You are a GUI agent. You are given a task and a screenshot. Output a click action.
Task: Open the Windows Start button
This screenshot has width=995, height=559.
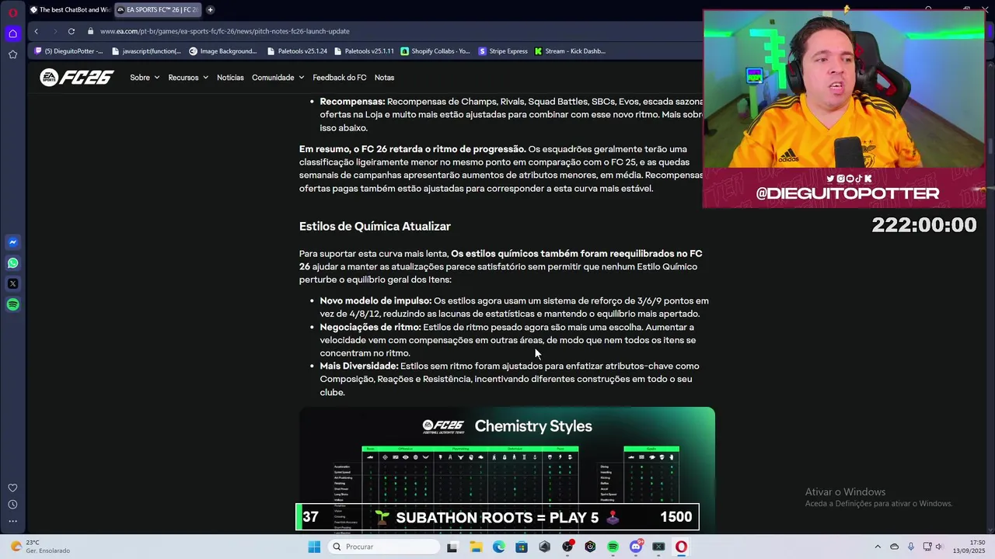(314, 547)
